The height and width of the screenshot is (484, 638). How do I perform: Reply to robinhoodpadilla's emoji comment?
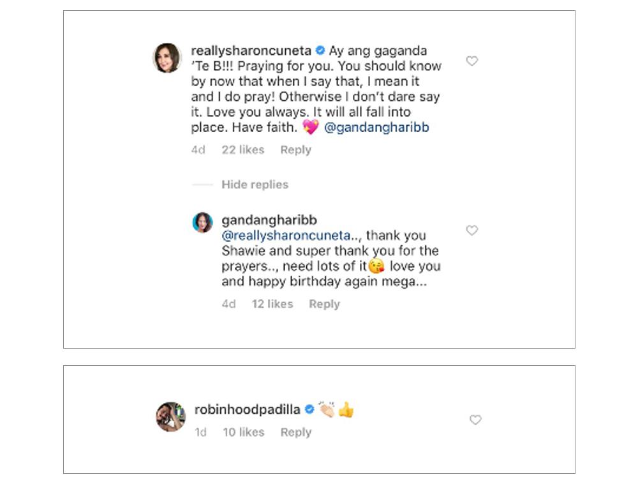tap(296, 432)
